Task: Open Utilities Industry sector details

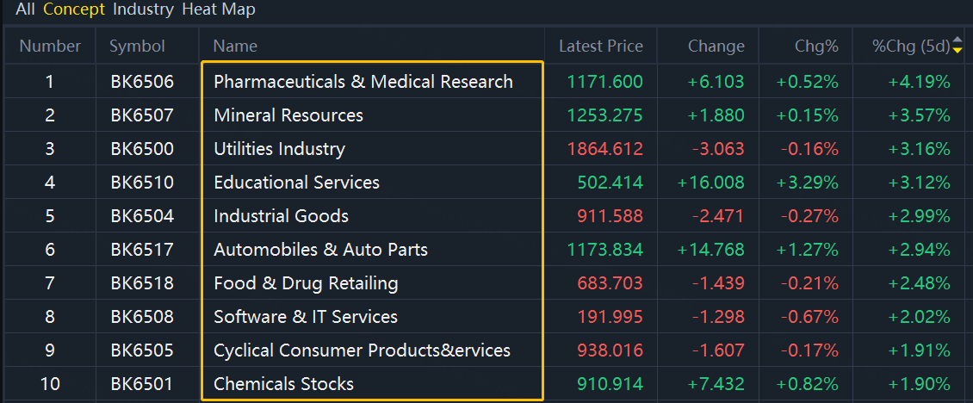Action: pyautogui.click(x=279, y=149)
